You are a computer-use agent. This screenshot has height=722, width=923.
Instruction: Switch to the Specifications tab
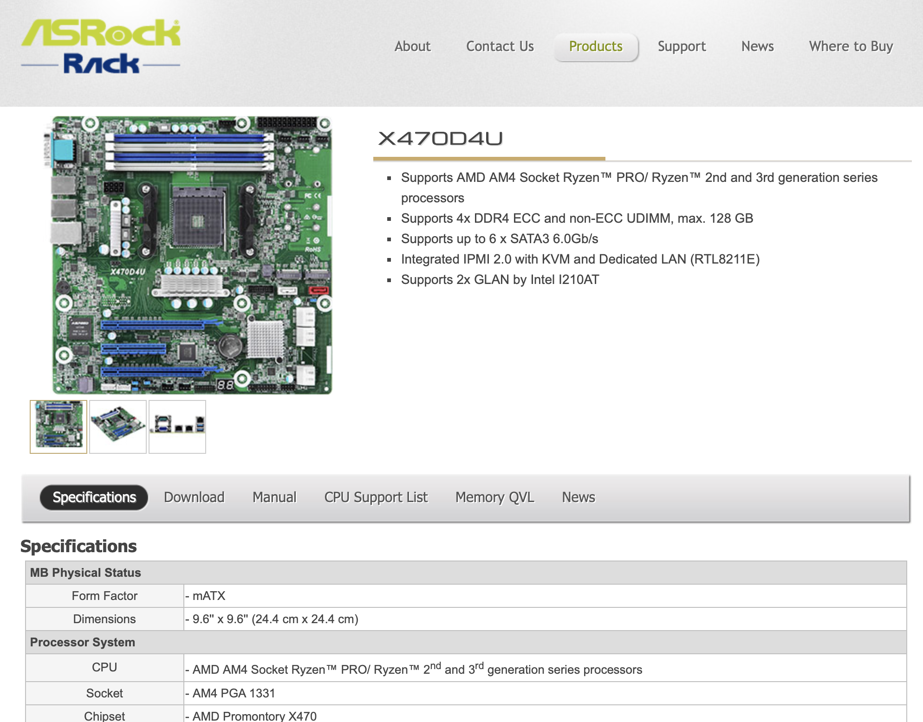coord(94,497)
